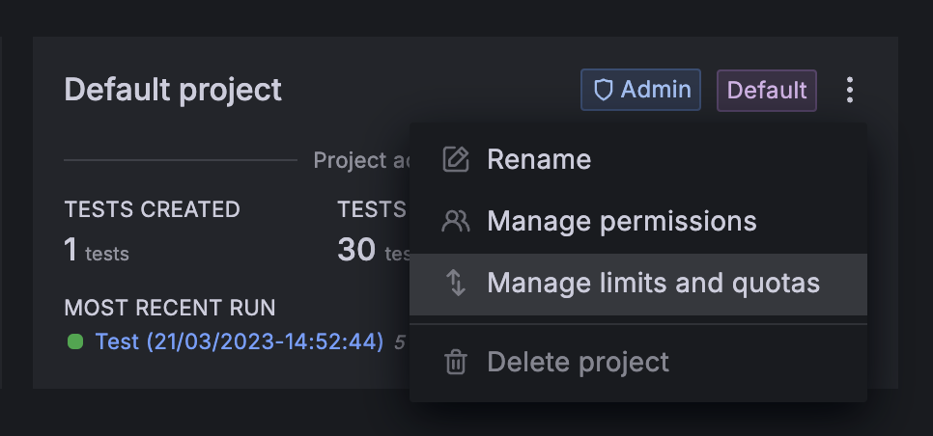This screenshot has height=436, width=933.
Task: Open the Test (21/03/2023-14:52:44) run link
Action: (x=240, y=341)
